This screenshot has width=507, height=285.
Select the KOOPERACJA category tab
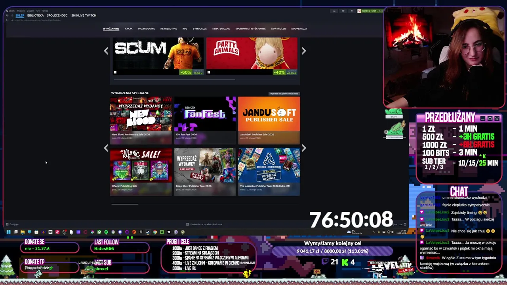[x=299, y=28]
